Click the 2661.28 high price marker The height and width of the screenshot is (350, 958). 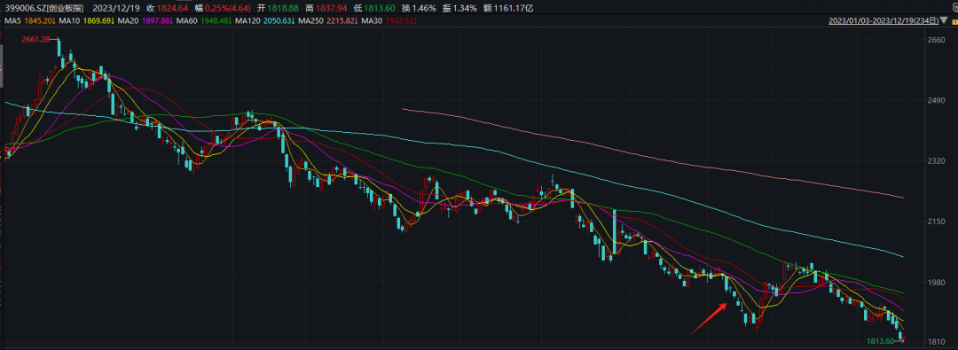click(35, 40)
